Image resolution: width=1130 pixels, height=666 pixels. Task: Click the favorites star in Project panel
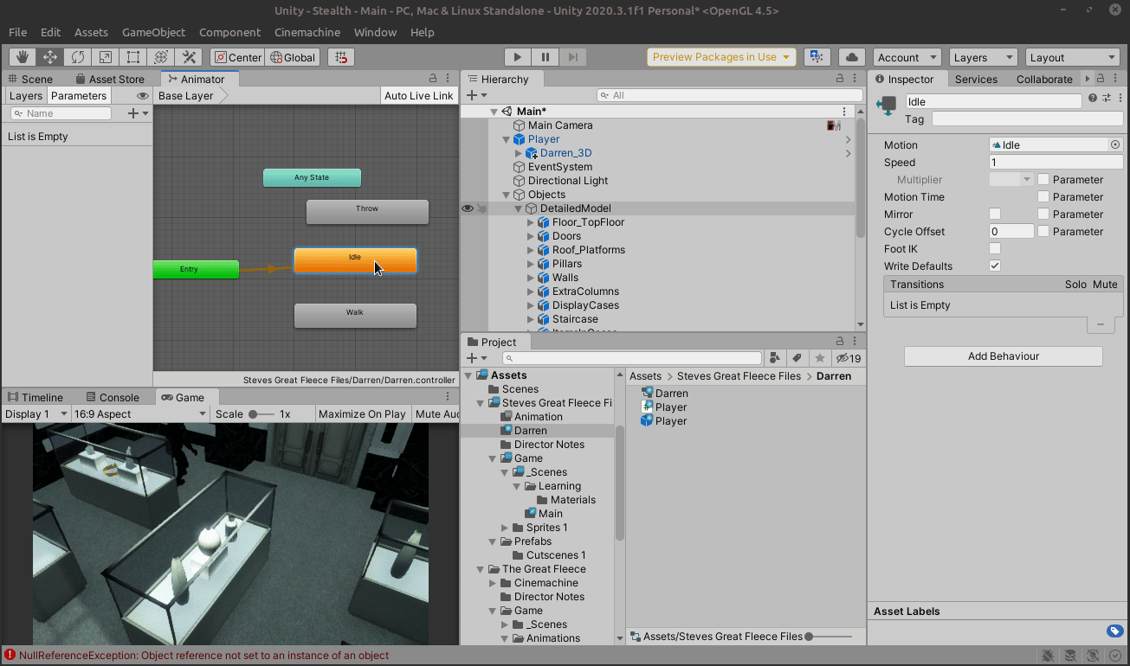tap(819, 358)
